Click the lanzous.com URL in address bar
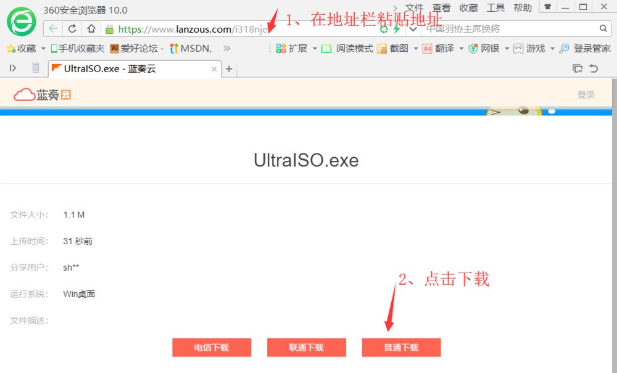Image resolution: width=617 pixels, height=373 pixels. (193, 30)
